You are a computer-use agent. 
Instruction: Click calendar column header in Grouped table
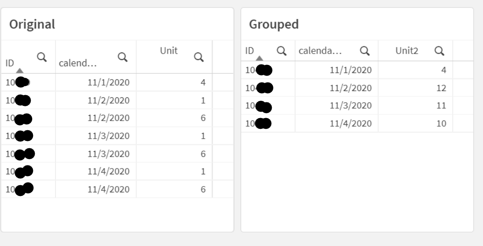(x=320, y=51)
